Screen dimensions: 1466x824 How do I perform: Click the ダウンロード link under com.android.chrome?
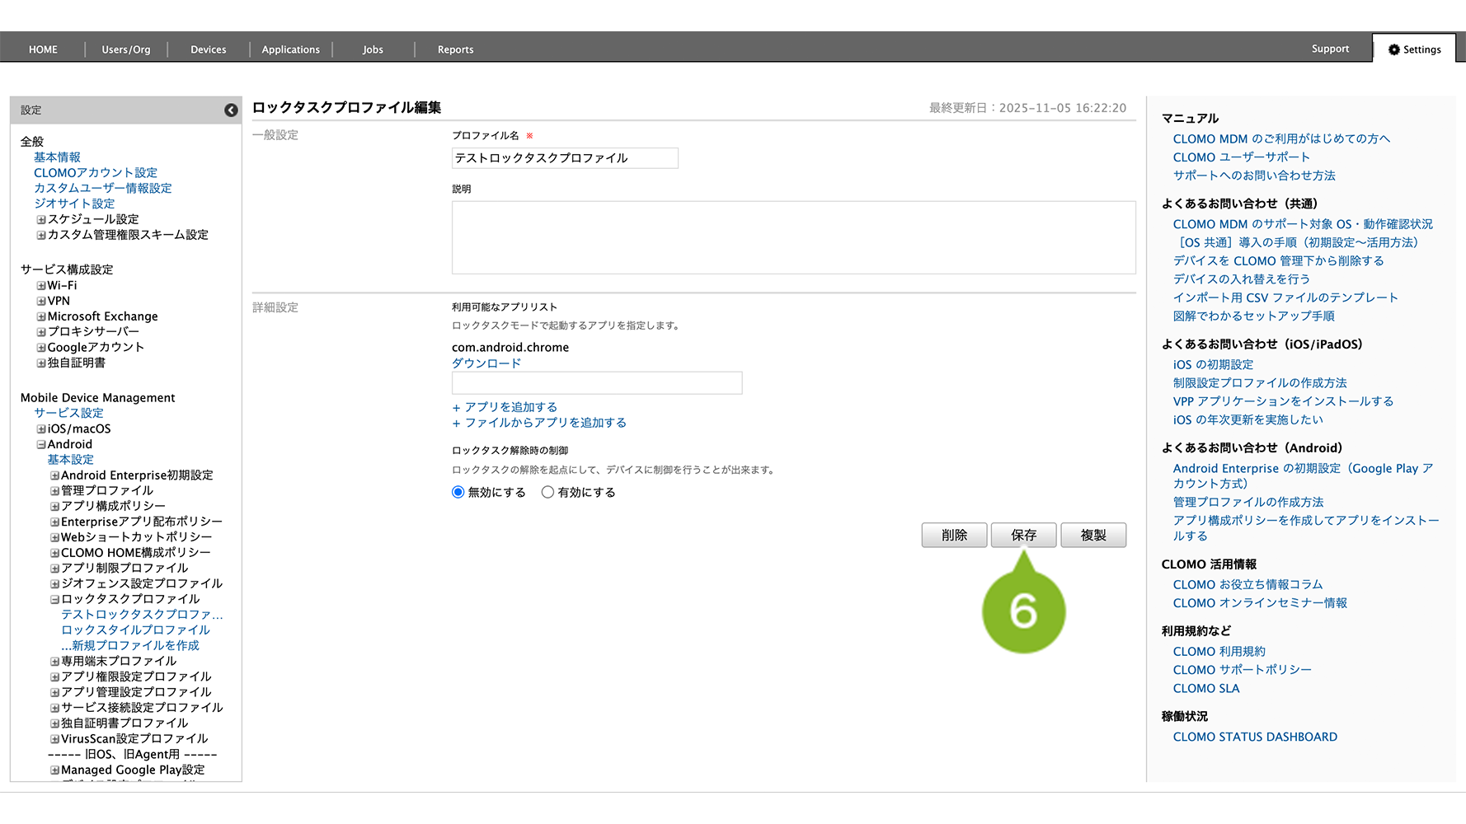coord(486,363)
